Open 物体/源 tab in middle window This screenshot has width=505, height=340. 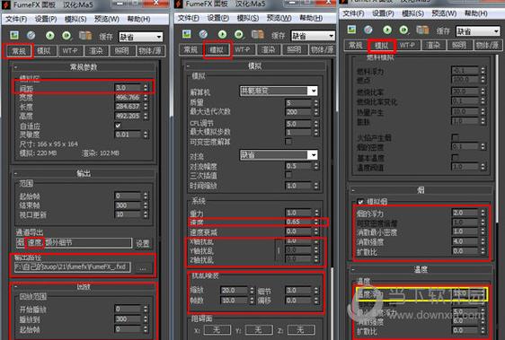tap(322, 50)
